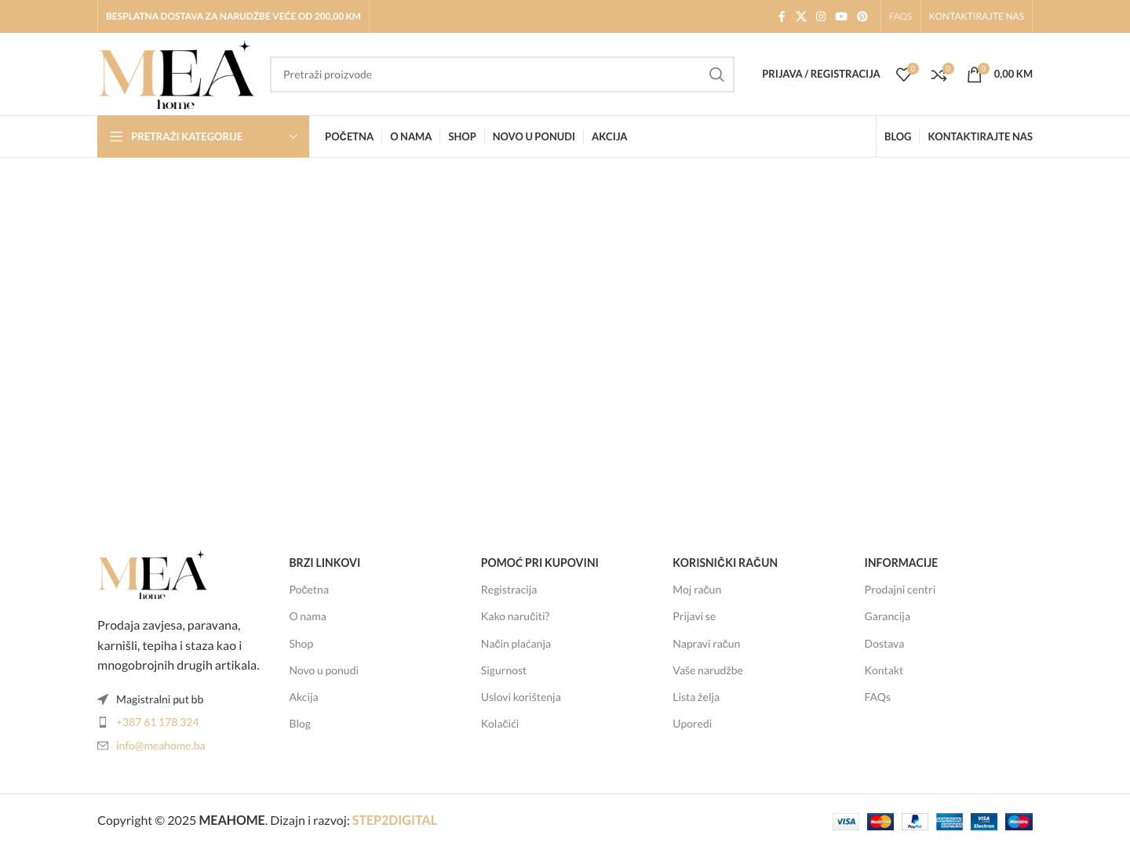Screen dimensions: 1130x846
Task: Open the Pinterest social icon
Action: pyautogui.click(x=862, y=16)
